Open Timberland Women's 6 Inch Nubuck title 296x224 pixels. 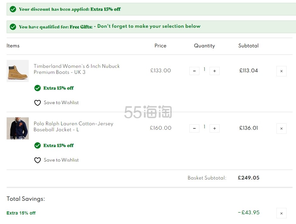coord(77,69)
